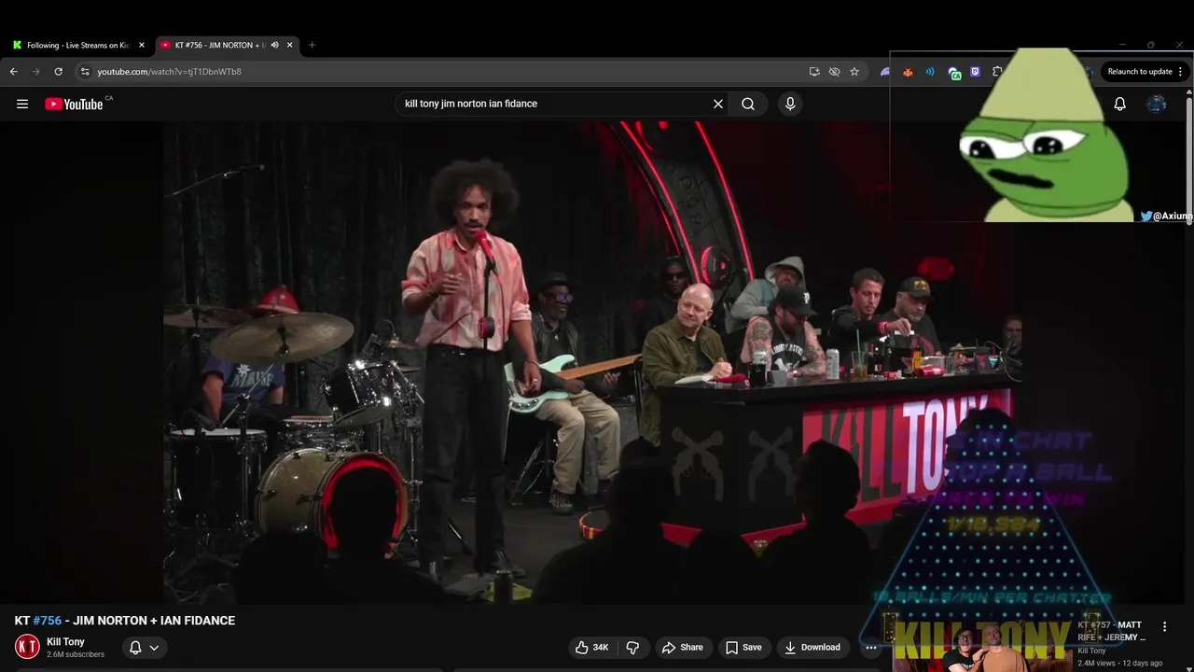This screenshot has height=672, width=1194.
Task: Close the KT #756 YouTube tab
Action: [290, 45]
